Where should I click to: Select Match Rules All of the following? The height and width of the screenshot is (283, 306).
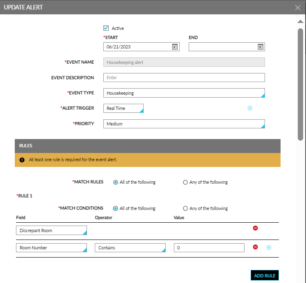116,182
